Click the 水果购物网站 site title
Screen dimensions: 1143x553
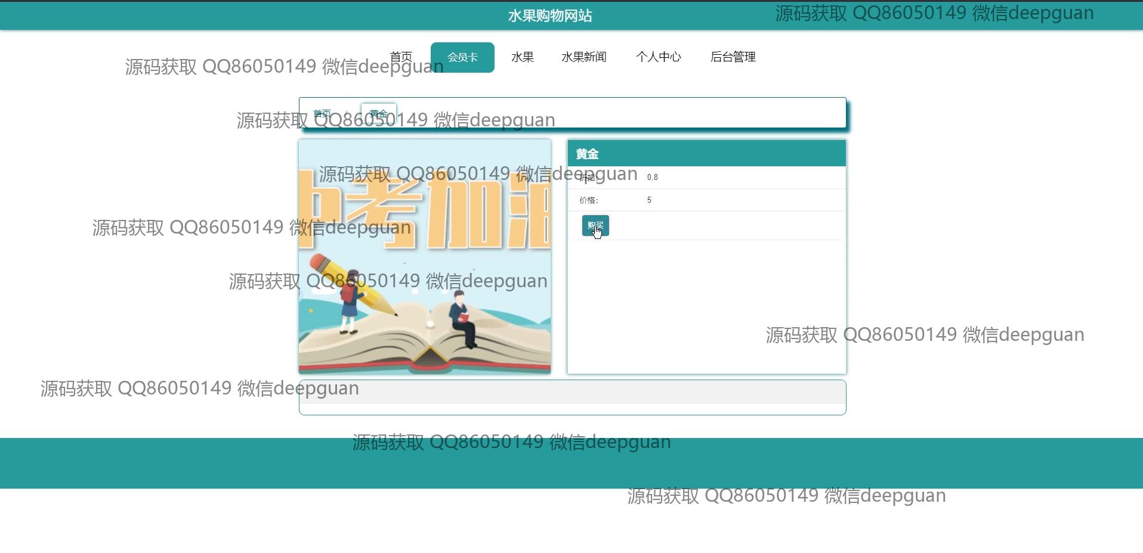[x=549, y=15]
